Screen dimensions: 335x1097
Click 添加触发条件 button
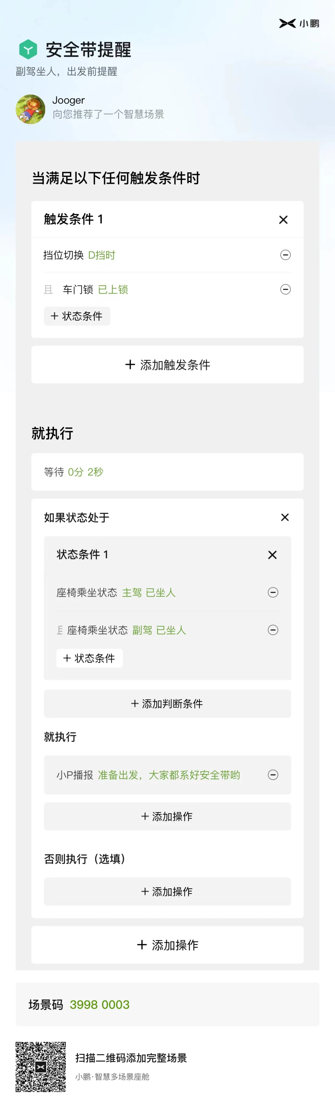pyautogui.click(x=167, y=365)
